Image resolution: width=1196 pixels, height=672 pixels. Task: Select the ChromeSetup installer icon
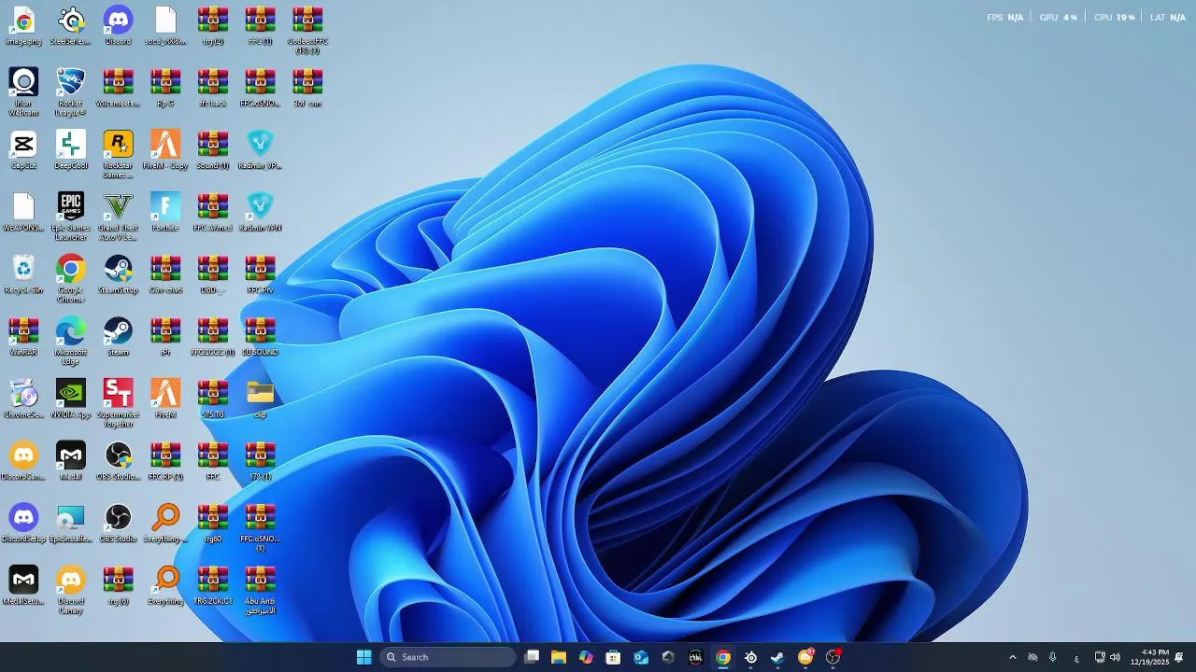23,399
